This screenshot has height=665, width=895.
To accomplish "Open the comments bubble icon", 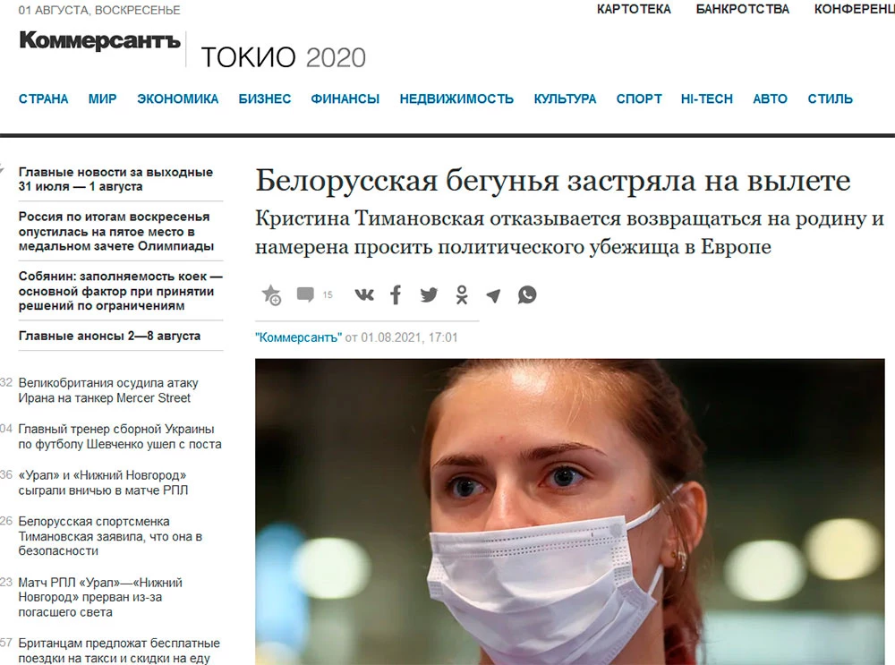I will click(305, 294).
